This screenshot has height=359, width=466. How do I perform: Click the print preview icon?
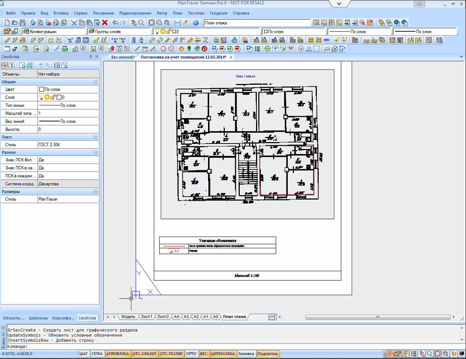[x=41, y=23]
